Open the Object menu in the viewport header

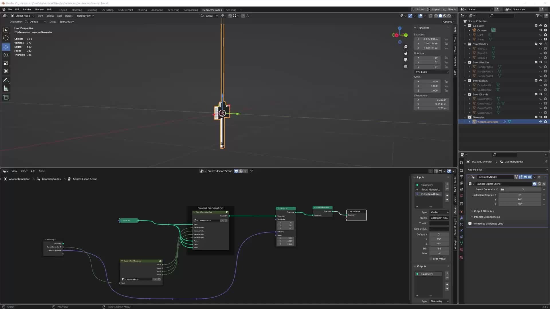click(68, 16)
